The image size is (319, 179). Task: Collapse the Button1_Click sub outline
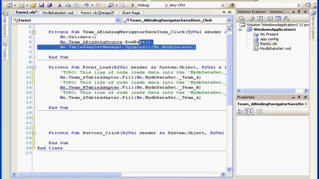point(34,133)
